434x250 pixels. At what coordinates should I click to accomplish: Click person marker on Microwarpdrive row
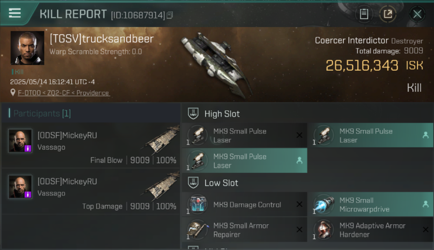[x=426, y=204]
